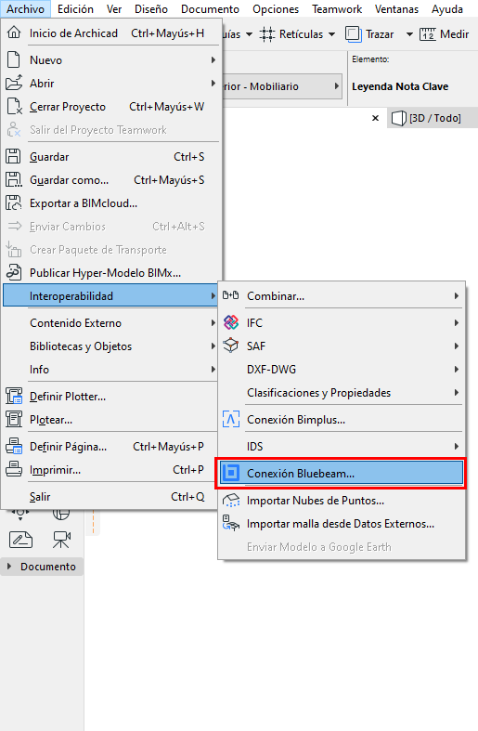Image resolution: width=478 pixels, height=731 pixels.
Task: Click the Importar Nubes de Puntos icon
Action: click(231, 501)
